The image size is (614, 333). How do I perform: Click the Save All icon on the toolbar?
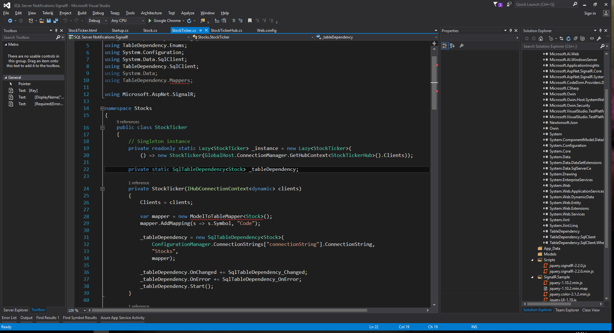pyautogui.click(x=55, y=21)
